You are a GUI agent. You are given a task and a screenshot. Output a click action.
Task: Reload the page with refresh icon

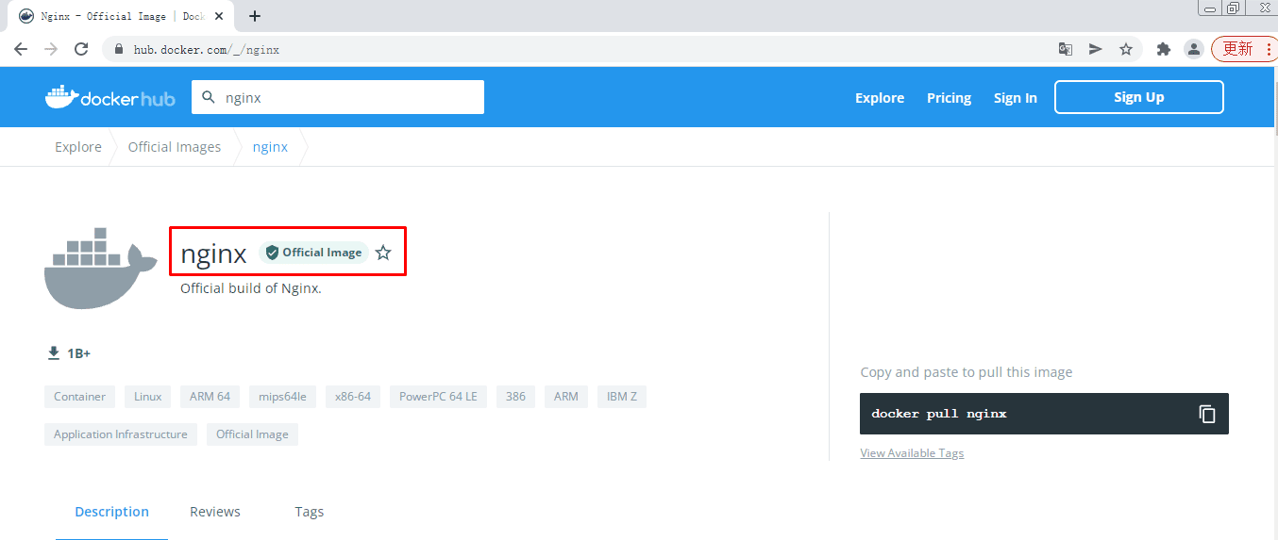coord(81,49)
